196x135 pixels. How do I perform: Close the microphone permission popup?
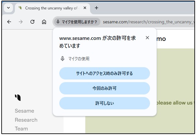[147, 38]
